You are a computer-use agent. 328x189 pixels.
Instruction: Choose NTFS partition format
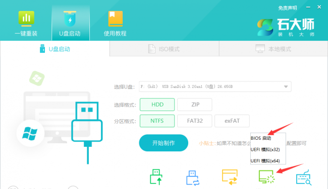click(x=157, y=121)
